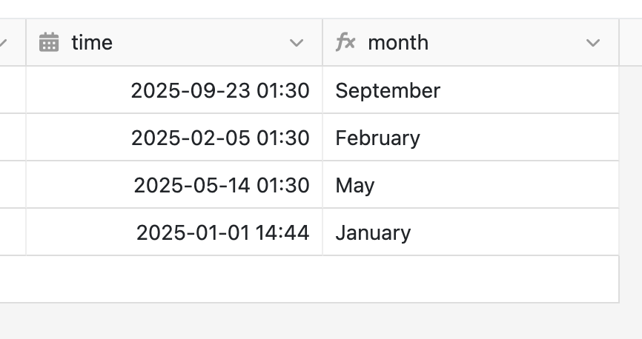Click the calendar icon in time header
Viewport: 642px width, 339px height.
click(49, 43)
